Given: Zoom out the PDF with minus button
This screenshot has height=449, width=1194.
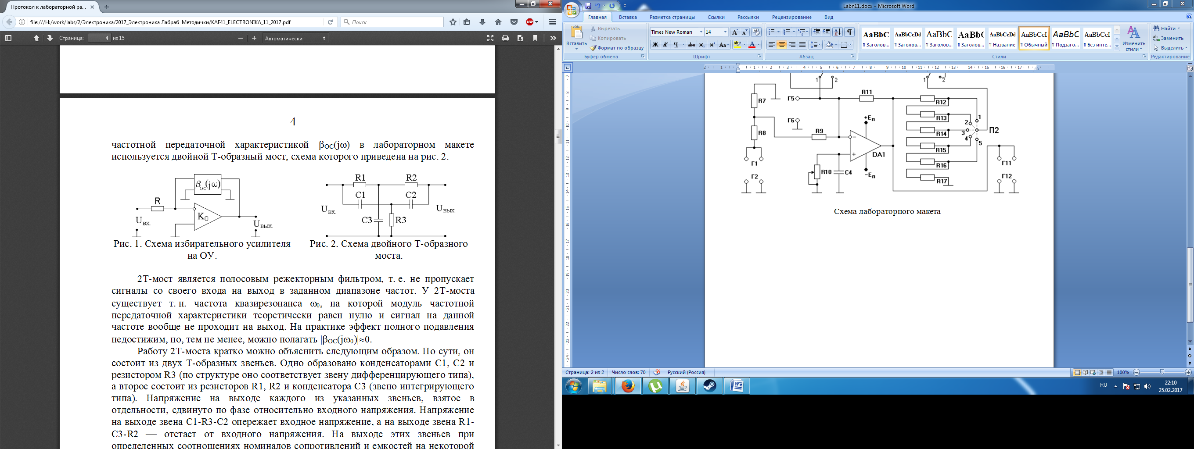Looking at the screenshot, I should (240, 38).
